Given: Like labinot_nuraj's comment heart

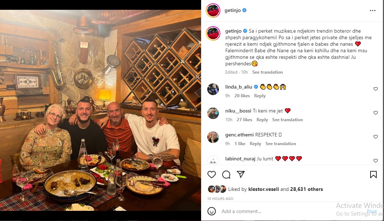Looking at the screenshot, I should coord(375,161).
